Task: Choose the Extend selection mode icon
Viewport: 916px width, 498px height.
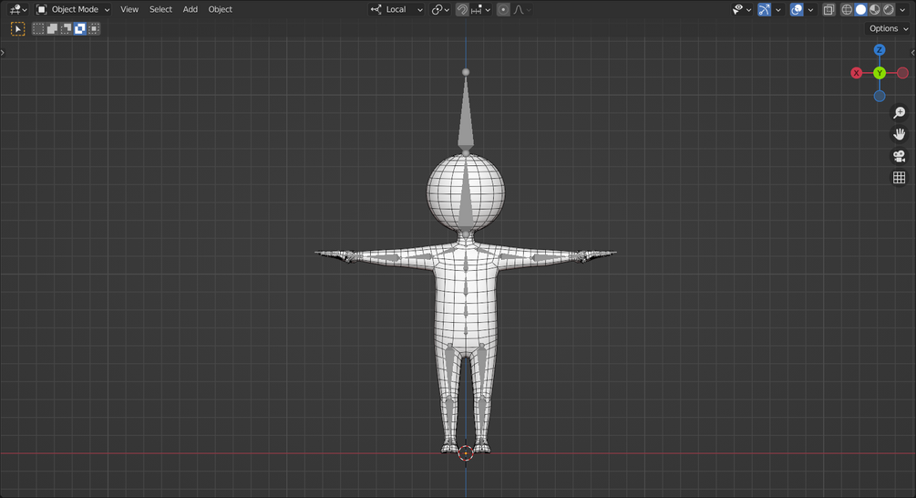Action: [x=52, y=28]
